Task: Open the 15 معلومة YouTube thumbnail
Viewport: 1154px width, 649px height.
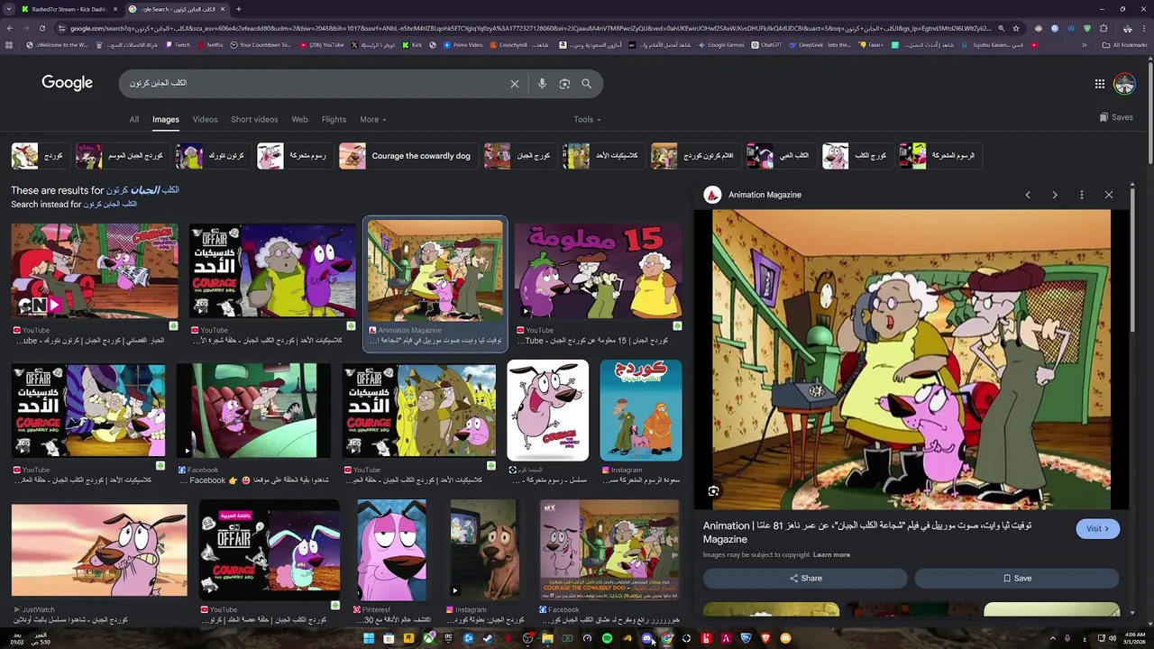Action: click(x=598, y=270)
